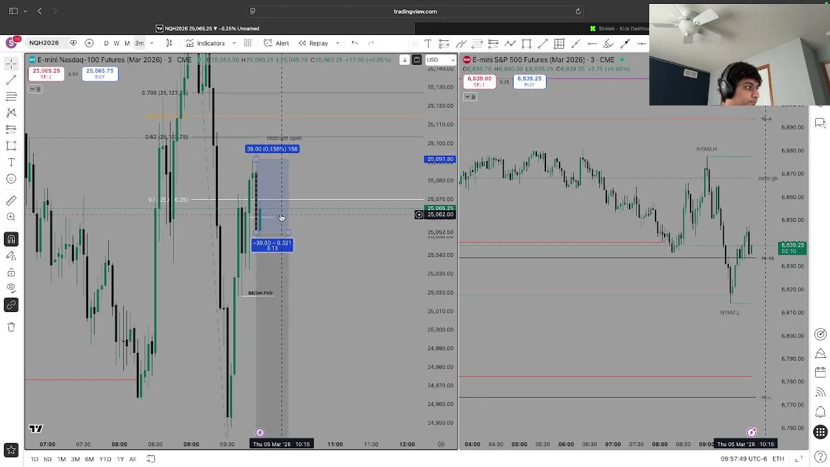Toggle the chart maximize button beside USD

pyautogui.click(x=417, y=60)
